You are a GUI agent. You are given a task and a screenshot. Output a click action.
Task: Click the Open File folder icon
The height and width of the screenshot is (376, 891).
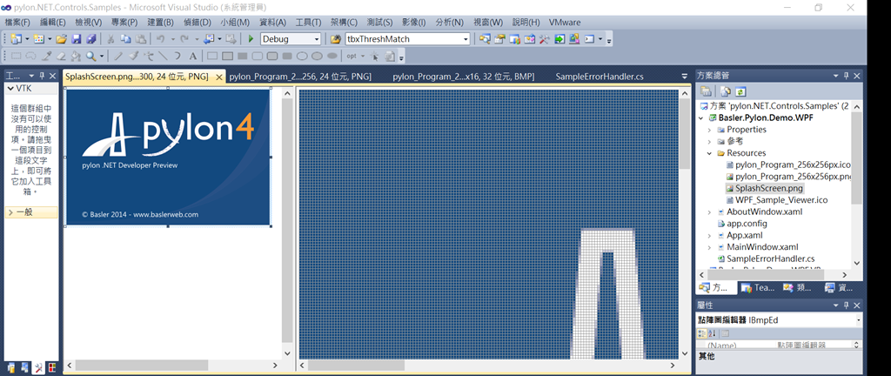(62, 39)
